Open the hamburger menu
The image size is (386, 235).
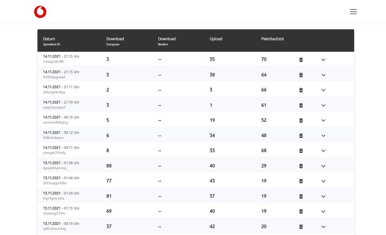coord(353,12)
